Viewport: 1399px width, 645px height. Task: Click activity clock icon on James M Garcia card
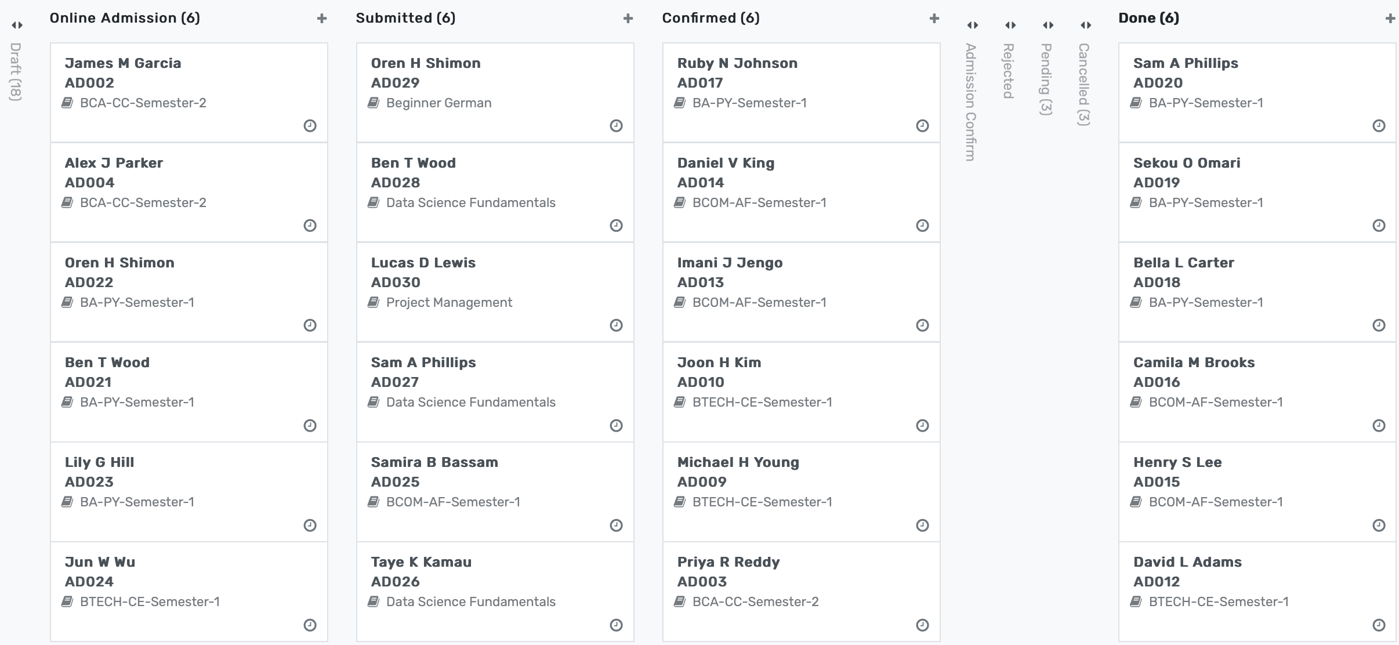(x=310, y=126)
